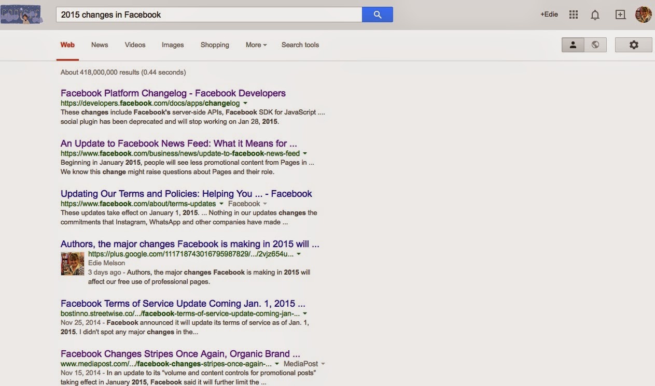The image size is (655, 386).
Task: Switch to the Videos tab
Action: pyautogui.click(x=135, y=45)
